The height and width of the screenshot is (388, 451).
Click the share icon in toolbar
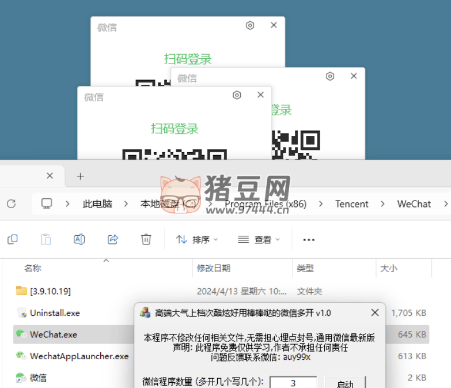point(113,239)
